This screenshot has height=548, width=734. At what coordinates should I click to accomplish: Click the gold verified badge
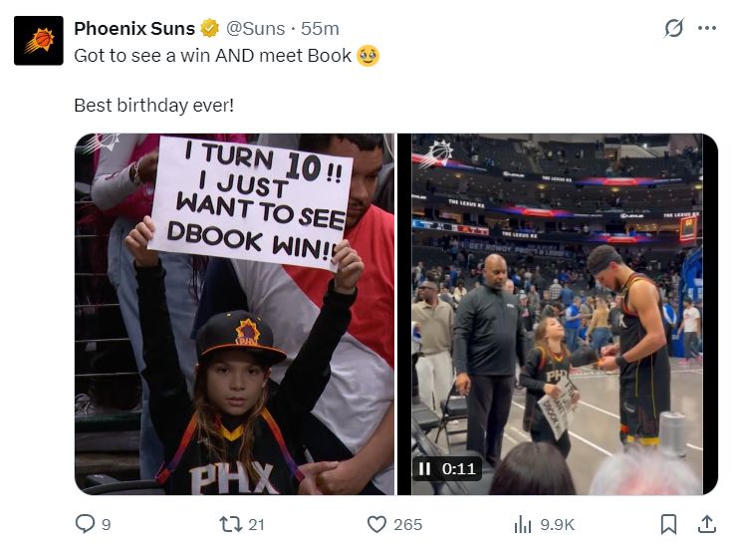pos(208,29)
